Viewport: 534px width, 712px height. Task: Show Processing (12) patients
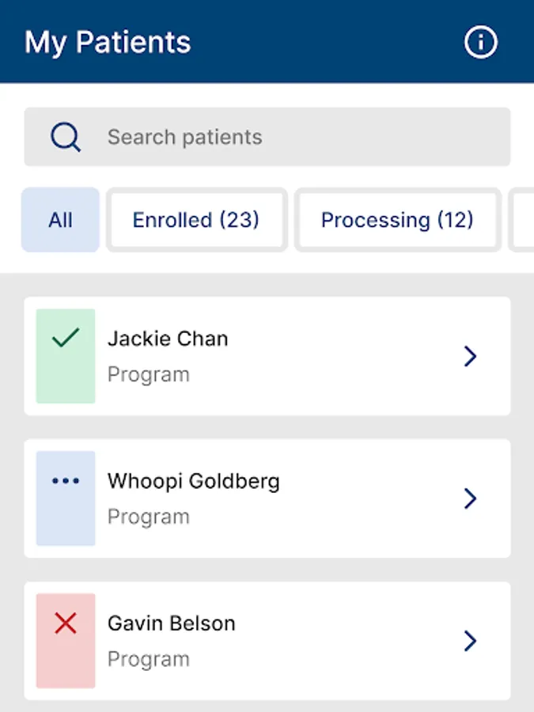[397, 220]
